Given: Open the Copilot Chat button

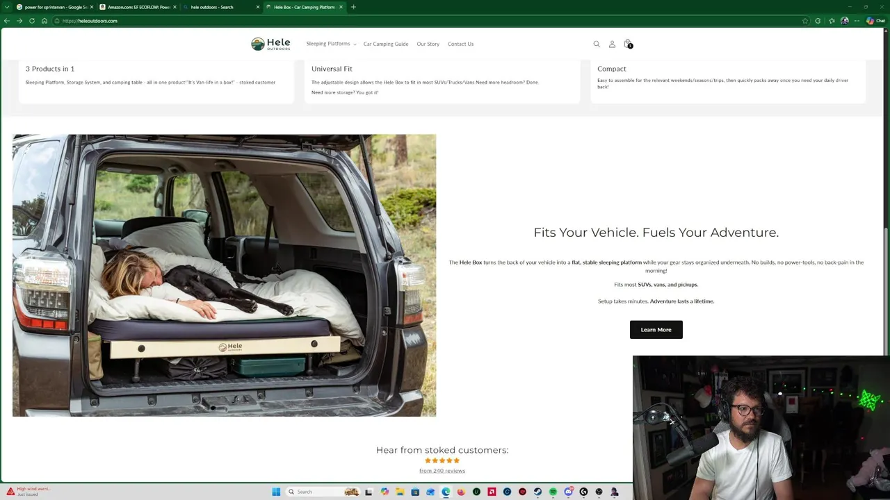Looking at the screenshot, I should (876, 21).
